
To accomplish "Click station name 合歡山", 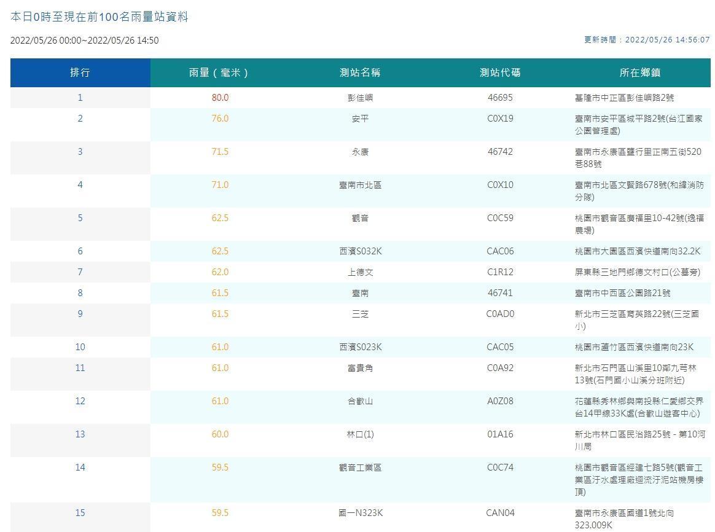I will (x=360, y=402).
